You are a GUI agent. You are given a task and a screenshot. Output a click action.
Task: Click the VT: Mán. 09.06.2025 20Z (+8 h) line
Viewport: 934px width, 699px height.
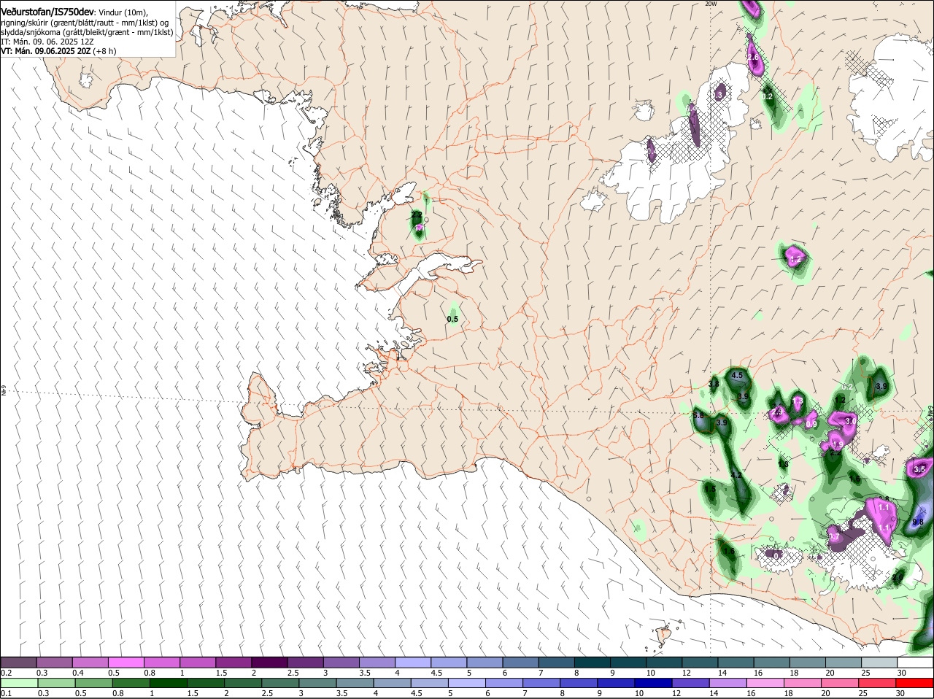tap(58, 51)
